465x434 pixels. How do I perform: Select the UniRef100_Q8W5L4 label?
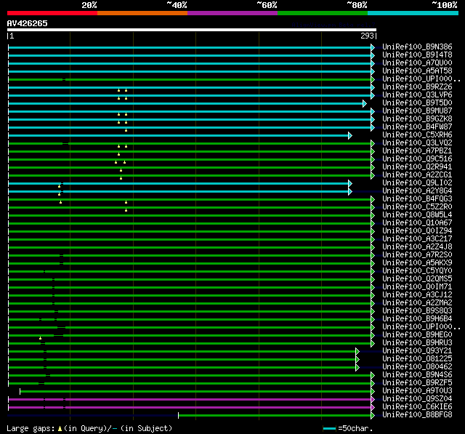coord(417,215)
